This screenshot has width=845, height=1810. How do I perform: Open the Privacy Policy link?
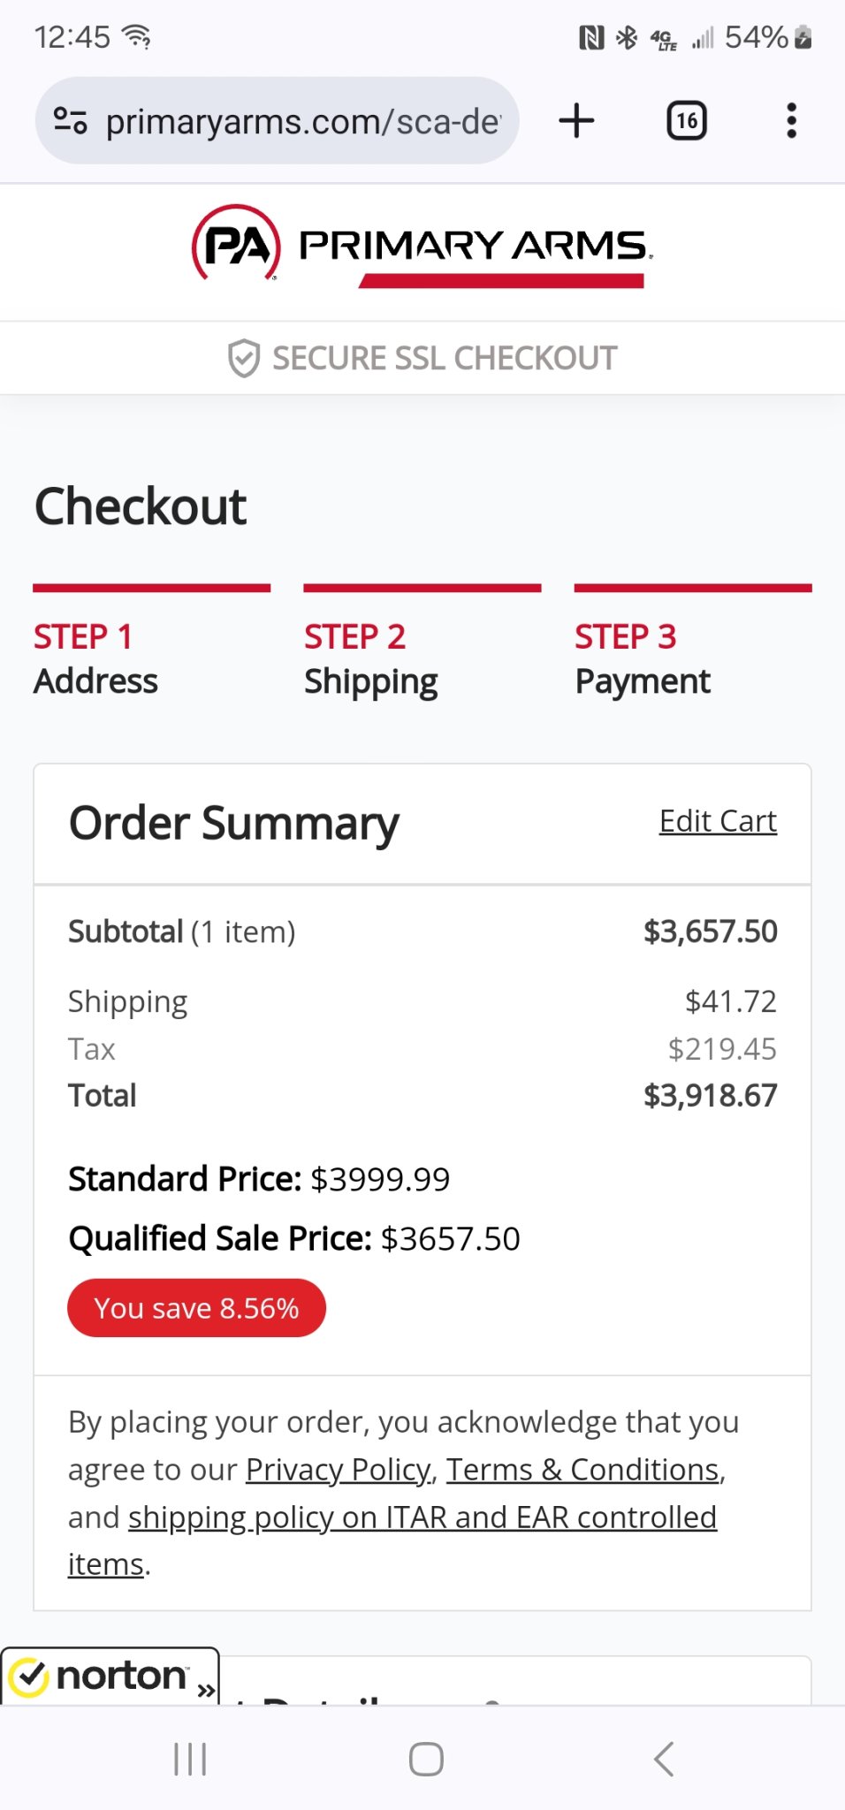click(338, 1470)
